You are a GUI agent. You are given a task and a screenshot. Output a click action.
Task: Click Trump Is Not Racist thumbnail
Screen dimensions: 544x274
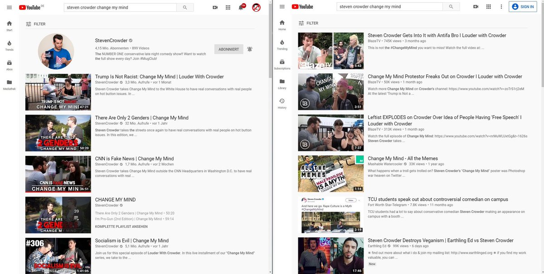point(58,92)
